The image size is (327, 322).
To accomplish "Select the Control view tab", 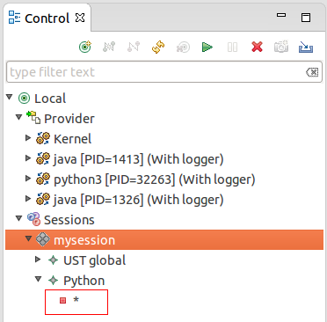I will pyautogui.click(x=47, y=18).
